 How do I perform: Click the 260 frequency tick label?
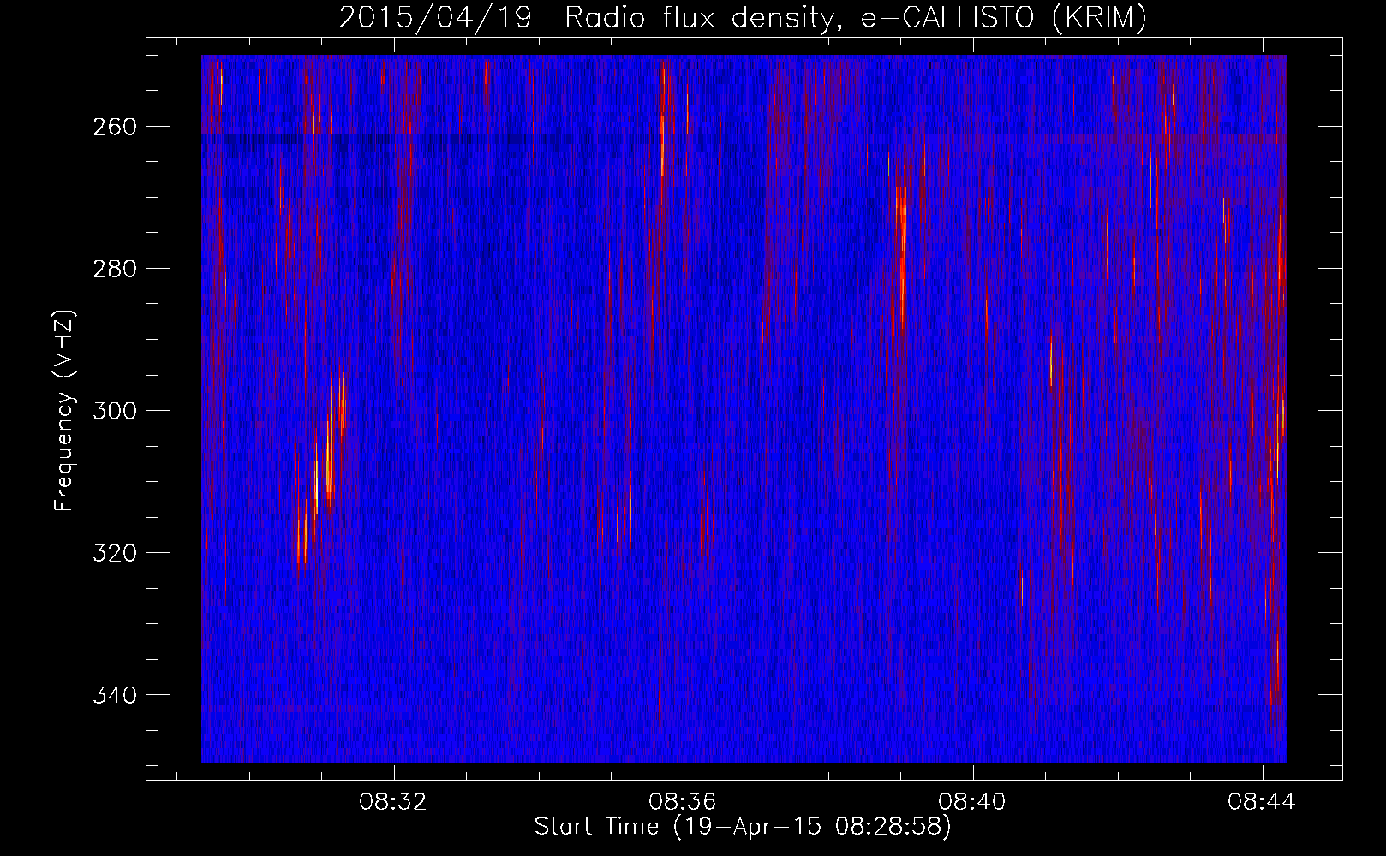coord(114,127)
